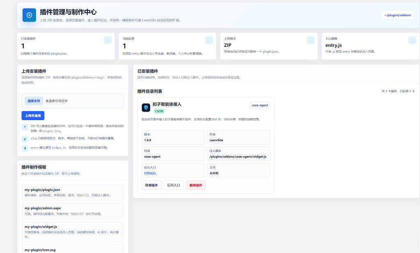Click the 未选择任何文件 text
This screenshot has height=253, width=420.
[x=57, y=101]
